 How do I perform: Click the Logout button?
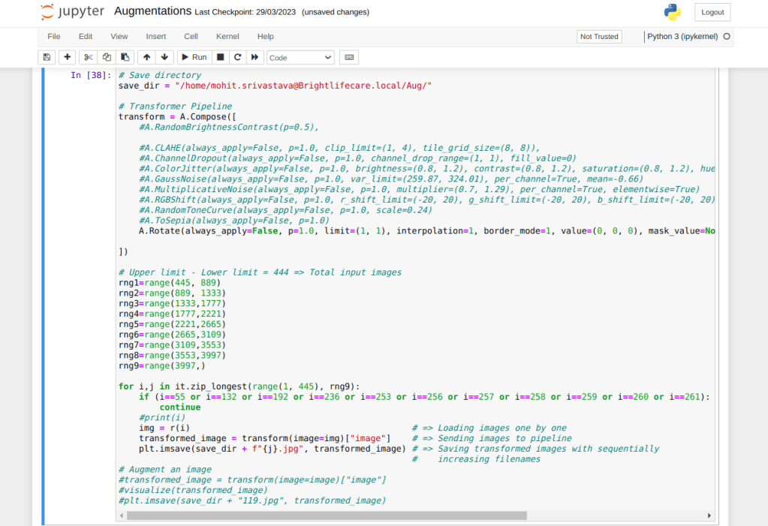pyautogui.click(x=712, y=12)
